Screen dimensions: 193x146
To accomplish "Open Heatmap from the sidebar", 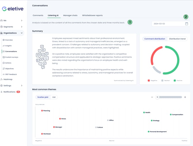I will tap(8, 79).
